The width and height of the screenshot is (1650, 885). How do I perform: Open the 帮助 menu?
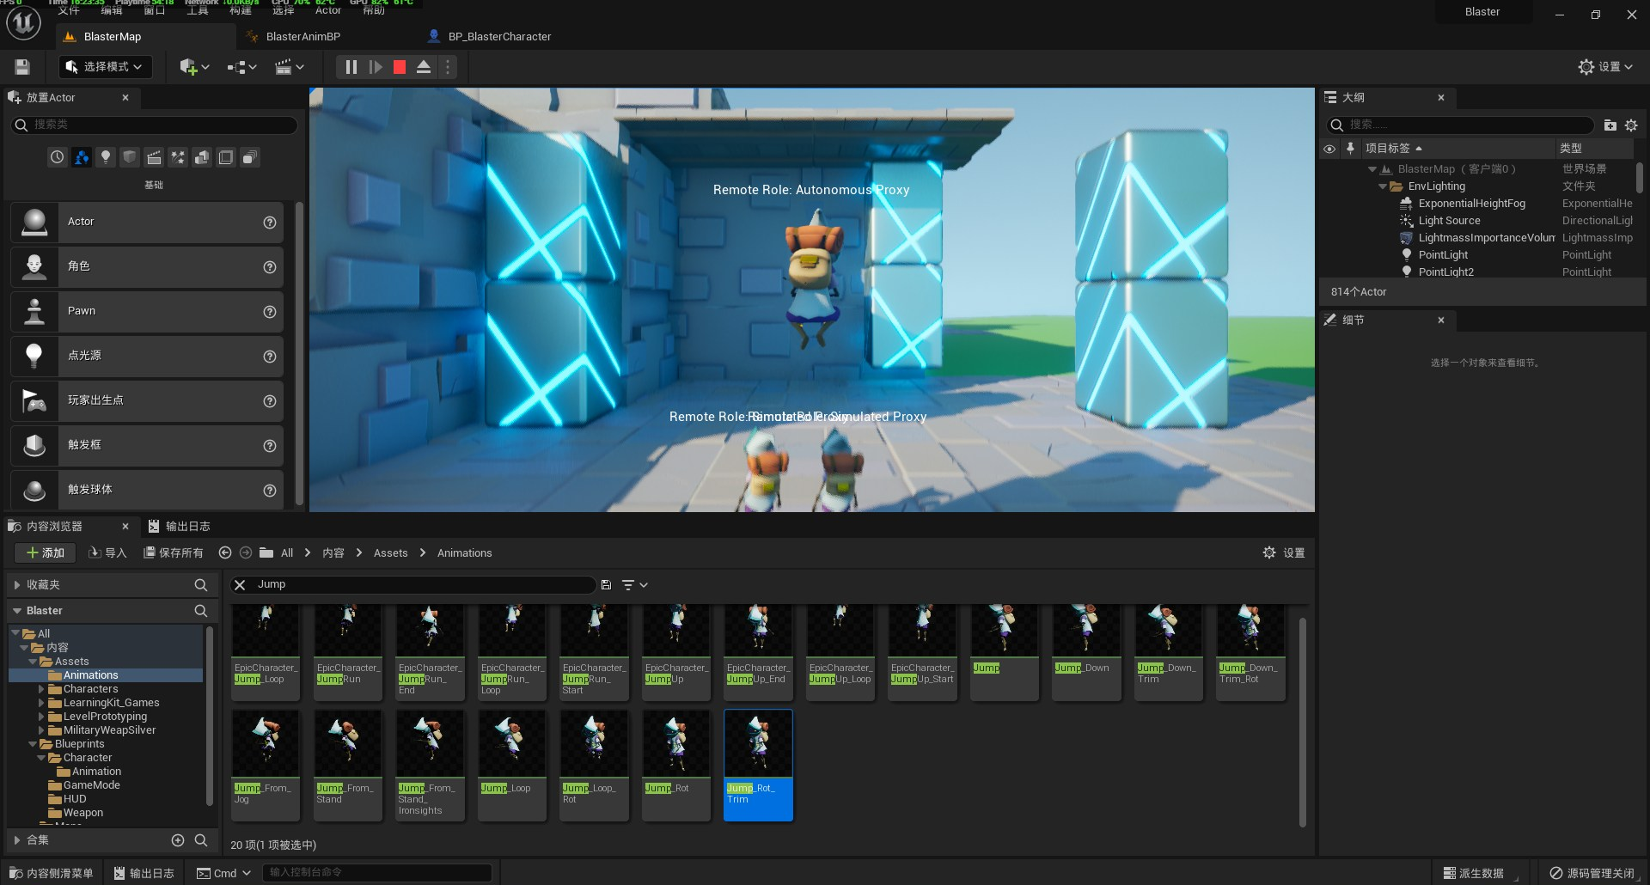coord(374,10)
